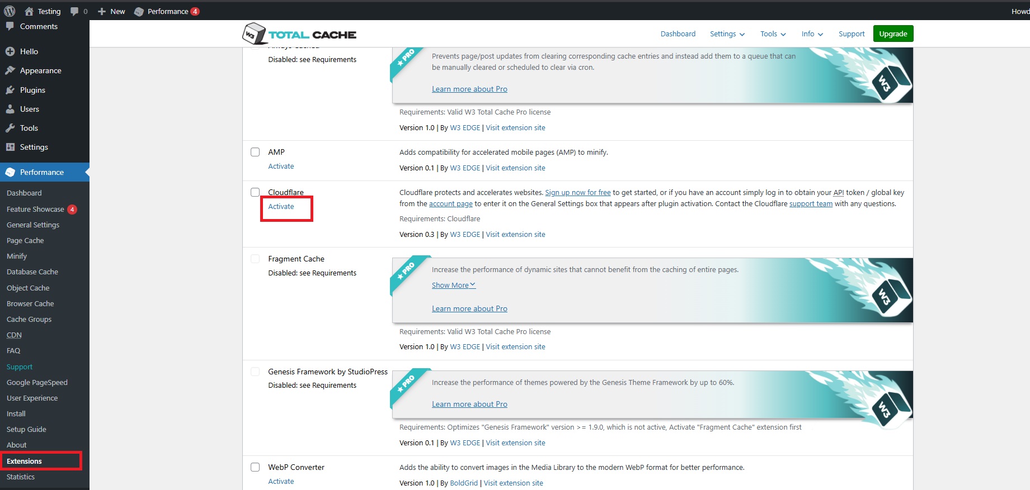Image resolution: width=1030 pixels, height=490 pixels.
Task: Click the WordPress logo icon
Action: tap(10, 11)
